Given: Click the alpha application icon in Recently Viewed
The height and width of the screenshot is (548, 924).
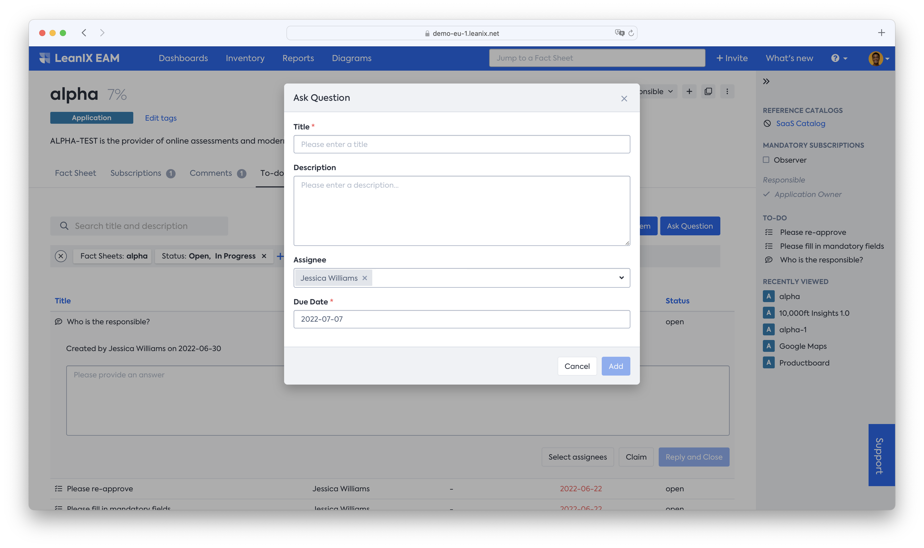Looking at the screenshot, I should pyautogui.click(x=769, y=296).
